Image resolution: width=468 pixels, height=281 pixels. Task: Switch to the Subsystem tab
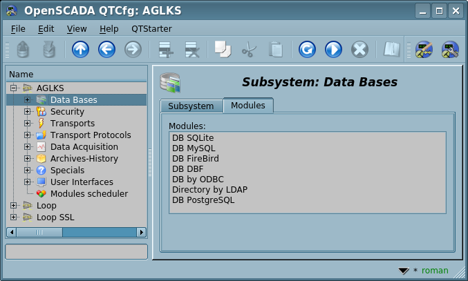point(191,106)
